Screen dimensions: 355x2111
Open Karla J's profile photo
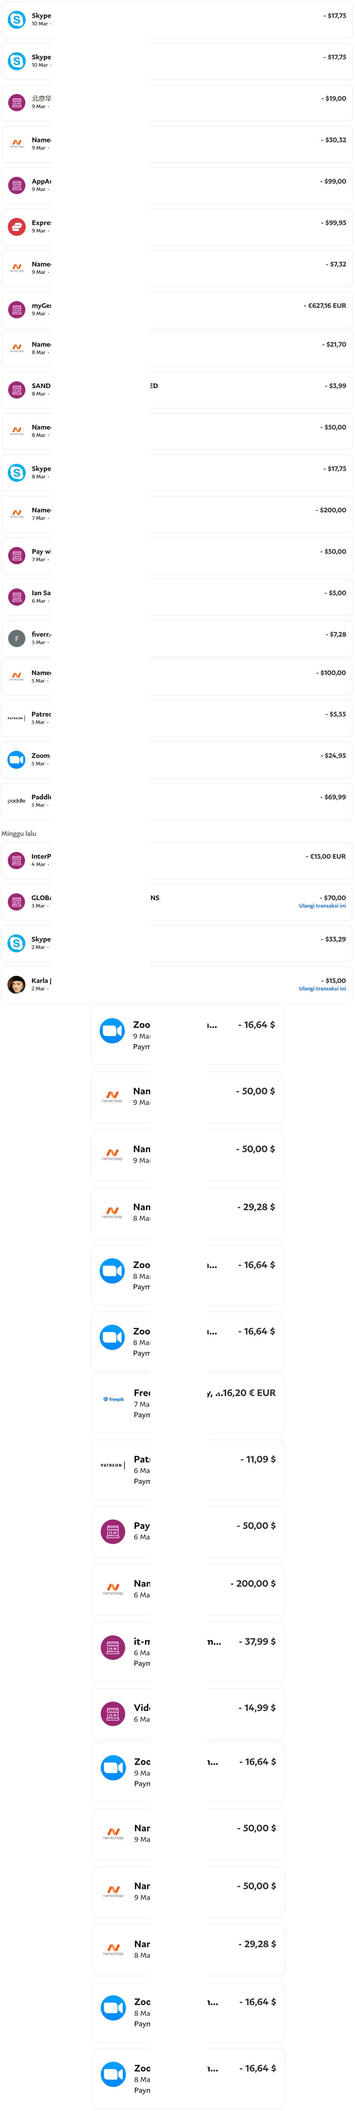click(16, 984)
